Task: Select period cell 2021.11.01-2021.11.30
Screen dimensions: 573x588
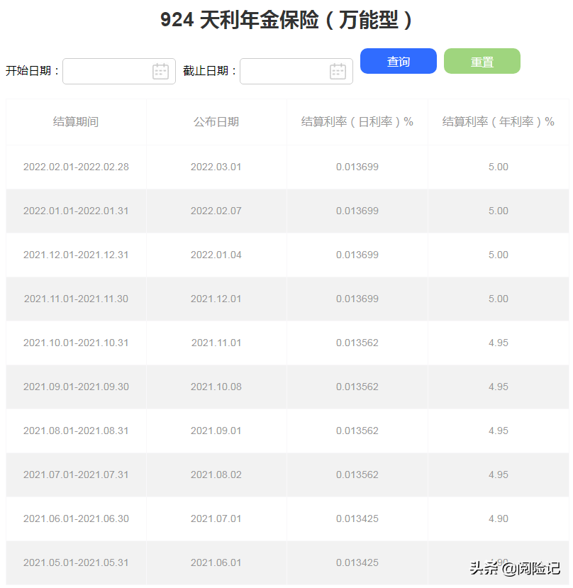Action: point(76,299)
